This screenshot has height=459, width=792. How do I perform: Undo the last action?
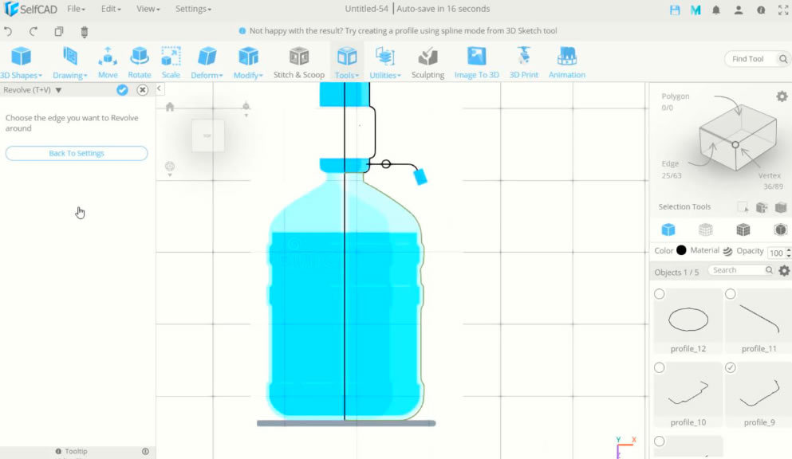(8, 31)
